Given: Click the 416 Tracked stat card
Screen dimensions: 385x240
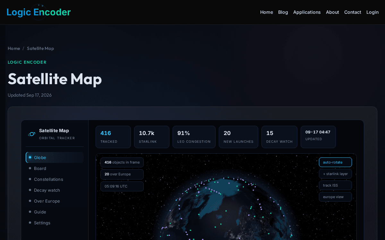Looking at the screenshot, I should (x=113, y=137).
